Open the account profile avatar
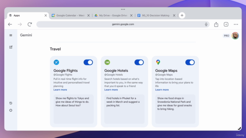This screenshot has width=246, height=138. [x=235, y=36]
